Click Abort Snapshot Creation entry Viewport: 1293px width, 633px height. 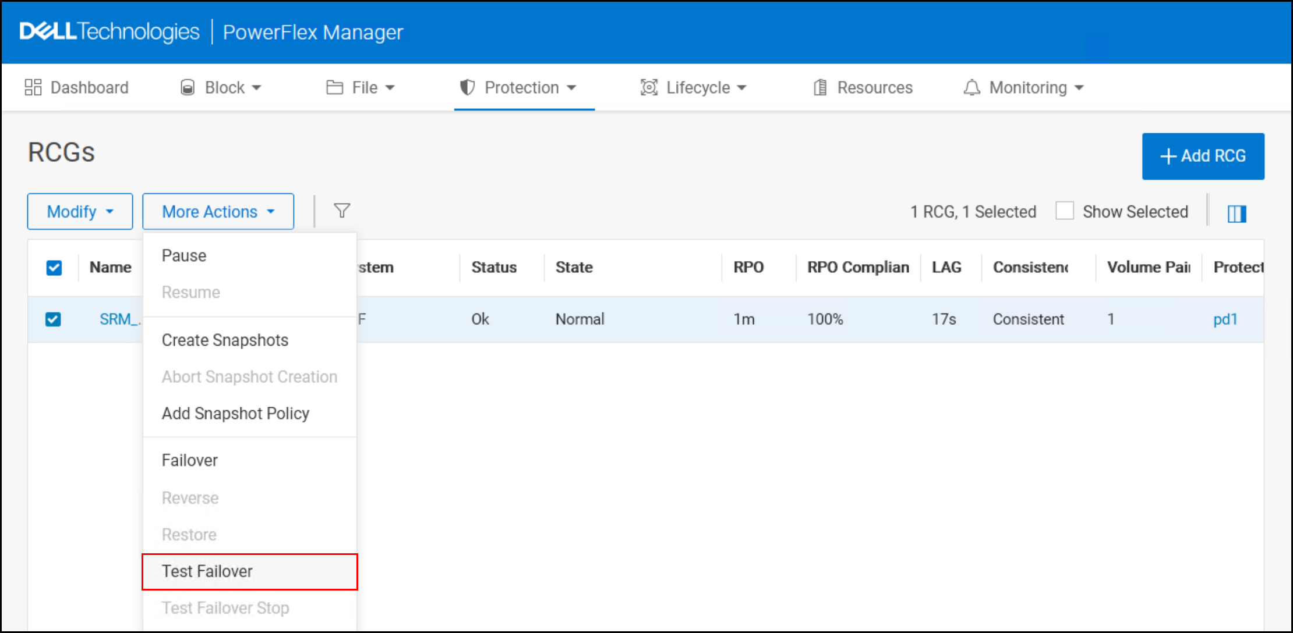[x=250, y=376]
